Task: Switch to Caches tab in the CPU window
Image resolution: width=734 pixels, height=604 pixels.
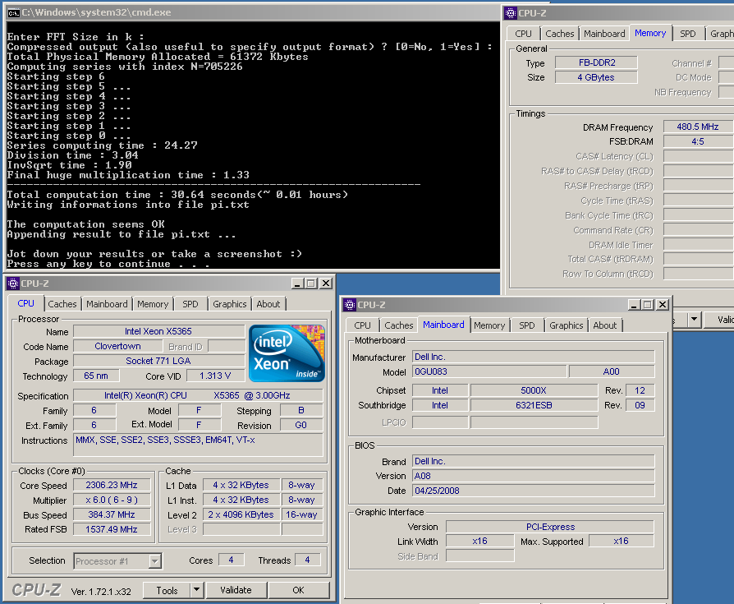Action: (x=62, y=304)
